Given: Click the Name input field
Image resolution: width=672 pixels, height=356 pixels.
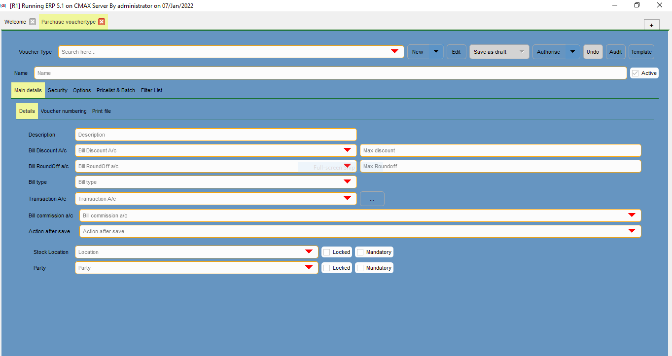Looking at the screenshot, I should (x=330, y=73).
